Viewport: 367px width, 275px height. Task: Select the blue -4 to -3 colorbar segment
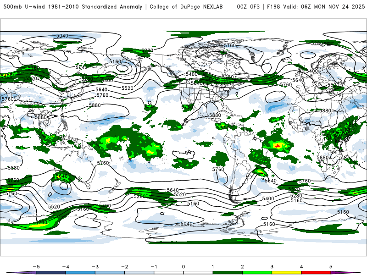(80, 273)
